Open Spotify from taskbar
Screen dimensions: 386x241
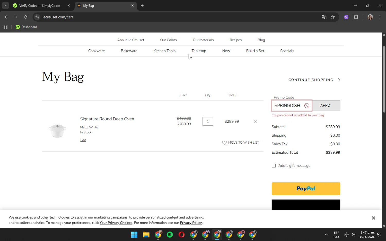(170, 235)
